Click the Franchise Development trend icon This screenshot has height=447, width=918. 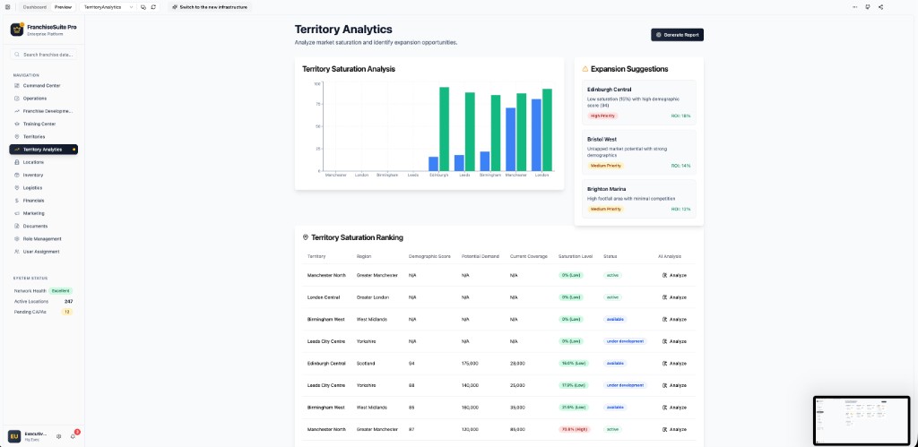click(17, 111)
